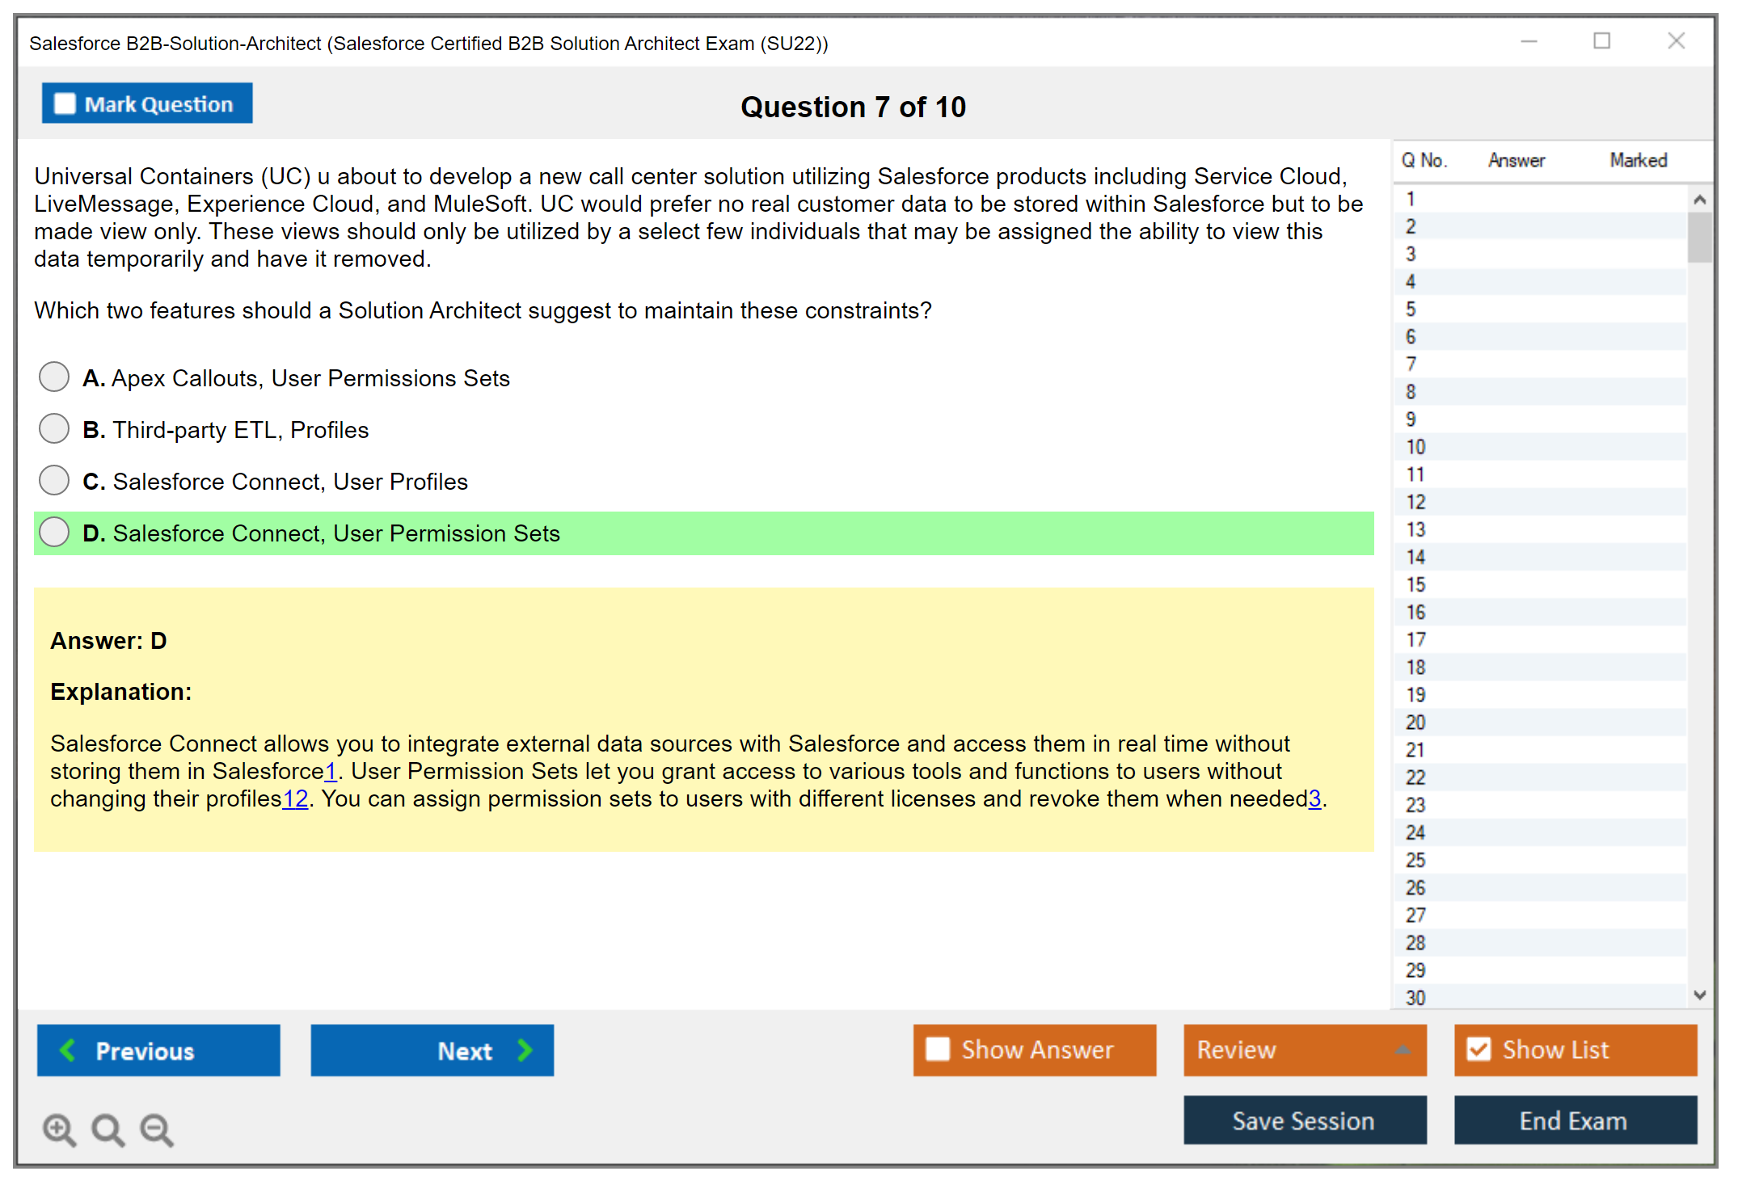The image size is (1738, 1188).
Task: Minimize the exam window
Action: [1529, 41]
